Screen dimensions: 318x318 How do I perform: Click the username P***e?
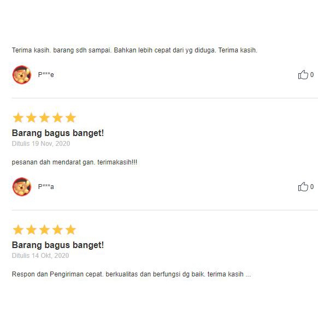click(46, 75)
